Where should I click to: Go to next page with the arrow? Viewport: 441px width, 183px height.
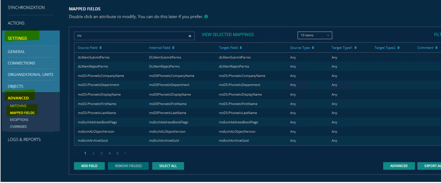tap(125, 153)
